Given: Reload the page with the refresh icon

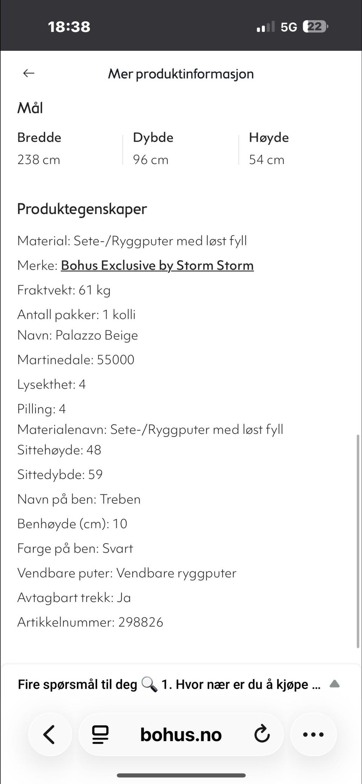Looking at the screenshot, I should click(x=262, y=734).
